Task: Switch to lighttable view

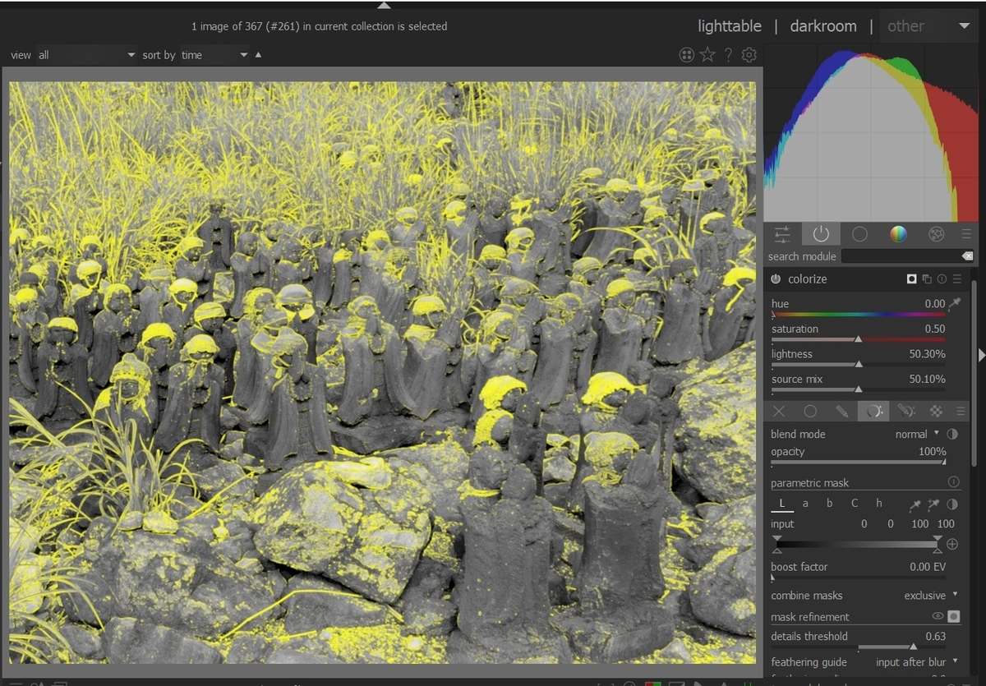Action: tap(730, 26)
